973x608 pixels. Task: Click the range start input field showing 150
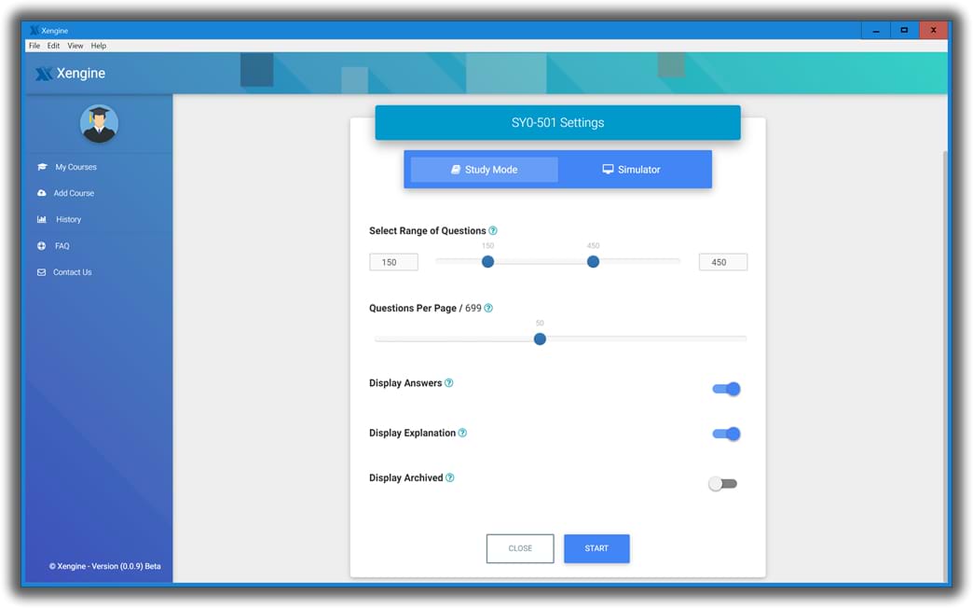point(393,262)
